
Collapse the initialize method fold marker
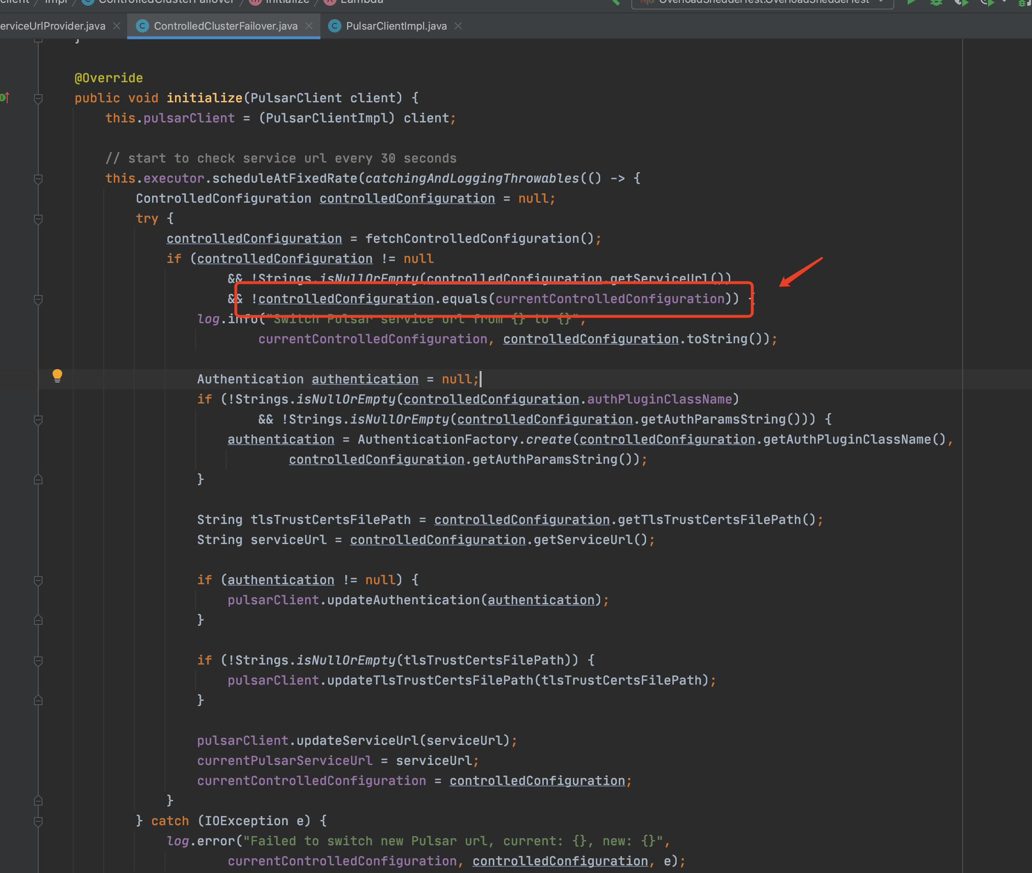[x=38, y=98]
